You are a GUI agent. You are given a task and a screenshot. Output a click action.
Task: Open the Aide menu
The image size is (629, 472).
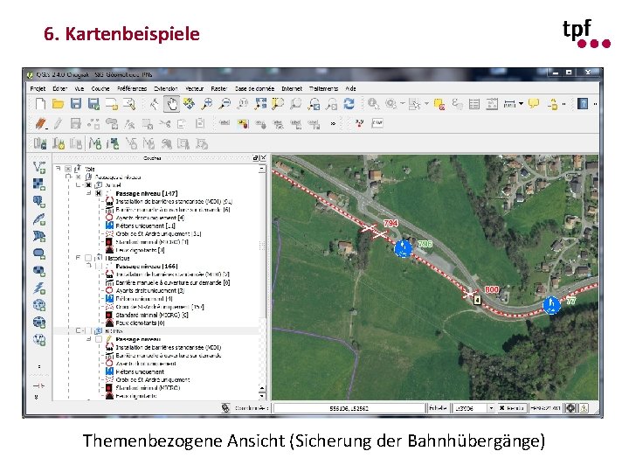(x=350, y=88)
